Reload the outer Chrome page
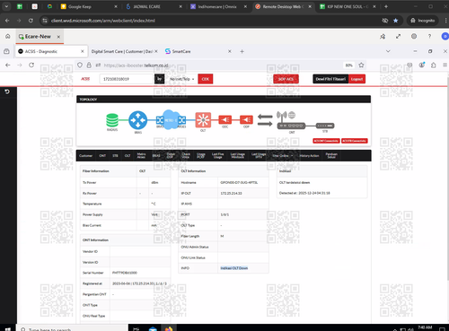This screenshot has width=449, height=331. 31,21
